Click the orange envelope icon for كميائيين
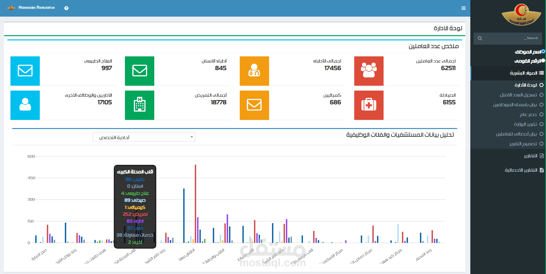This screenshot has width=546, height=274. point(254,105)
